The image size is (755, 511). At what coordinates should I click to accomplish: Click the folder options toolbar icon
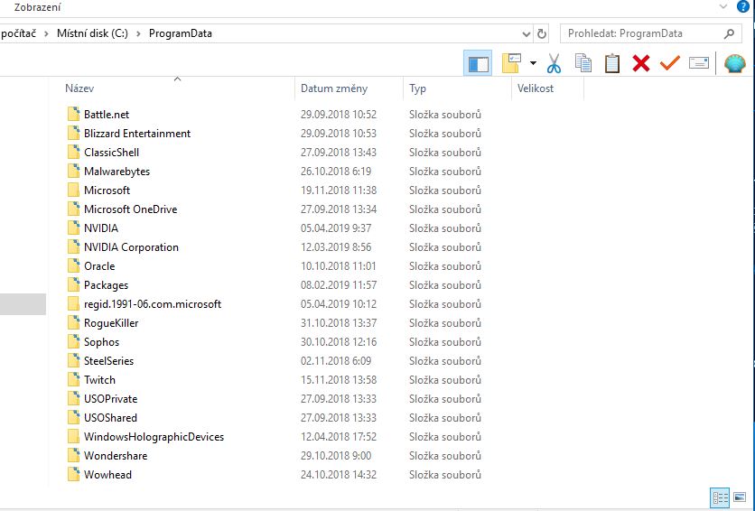point(511,63)
